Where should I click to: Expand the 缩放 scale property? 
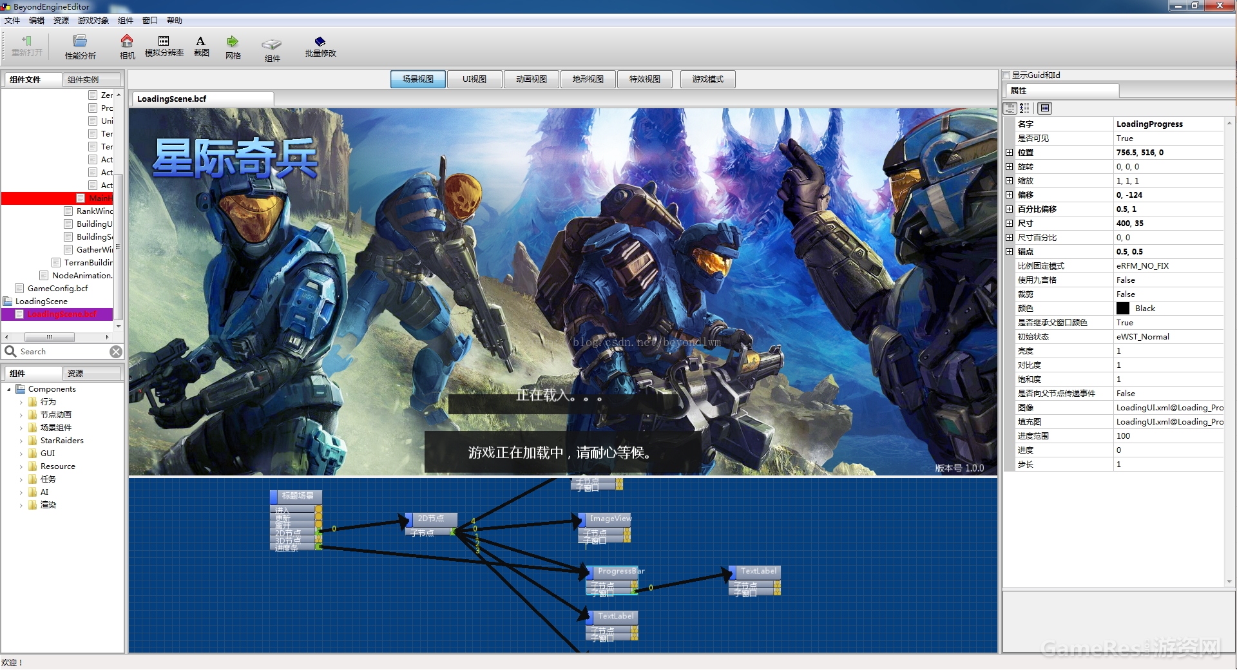(1009, 181)
